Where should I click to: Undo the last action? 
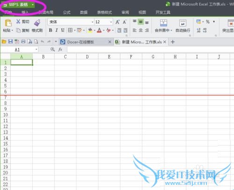[x=42, y=42]
